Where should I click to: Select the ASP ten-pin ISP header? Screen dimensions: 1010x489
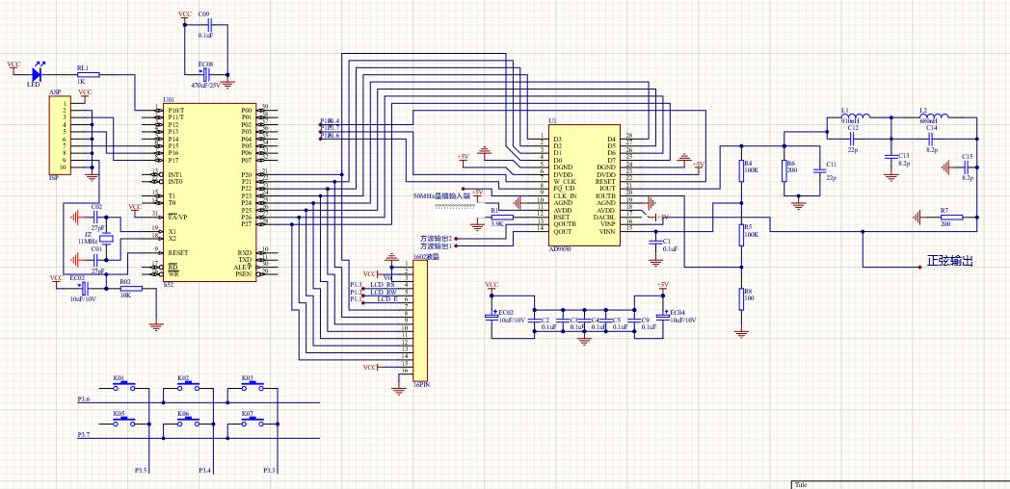(x=59, y=136)
